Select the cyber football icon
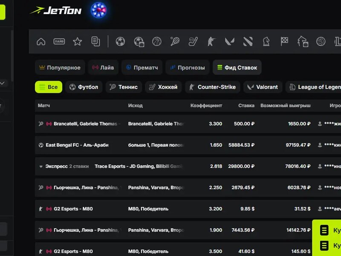 139,41
